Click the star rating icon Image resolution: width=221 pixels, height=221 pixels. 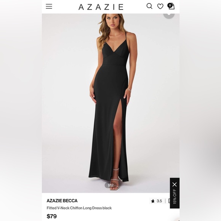coord(153,201)
